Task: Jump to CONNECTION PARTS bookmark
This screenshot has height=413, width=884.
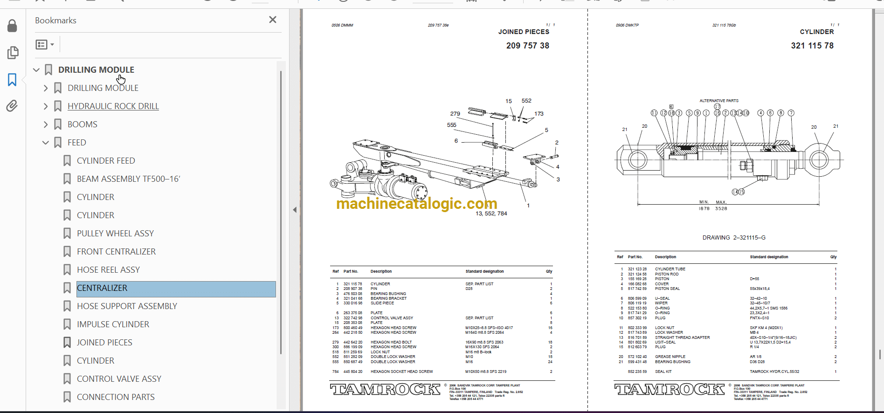Action: click(116, 397)
